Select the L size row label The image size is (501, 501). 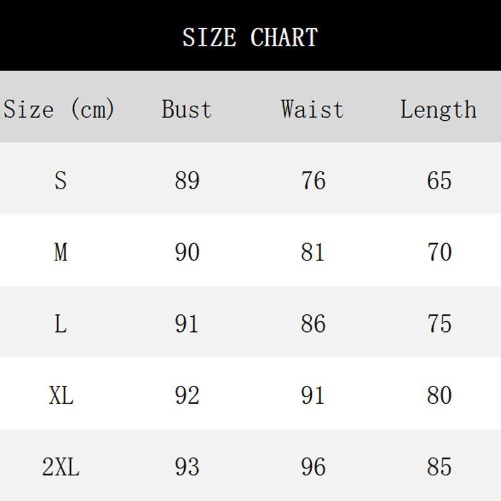61,324
